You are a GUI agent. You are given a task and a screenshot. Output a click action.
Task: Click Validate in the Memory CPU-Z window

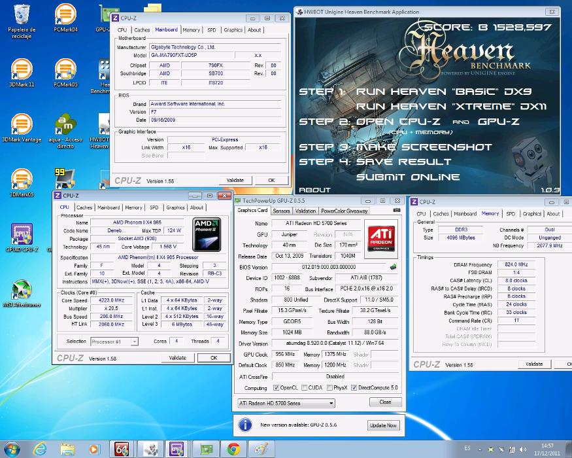coord(534,364)
